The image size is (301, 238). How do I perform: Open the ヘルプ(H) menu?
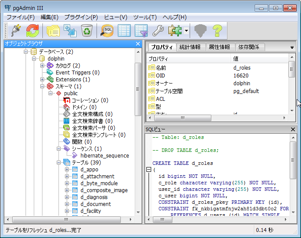(175, 17)
